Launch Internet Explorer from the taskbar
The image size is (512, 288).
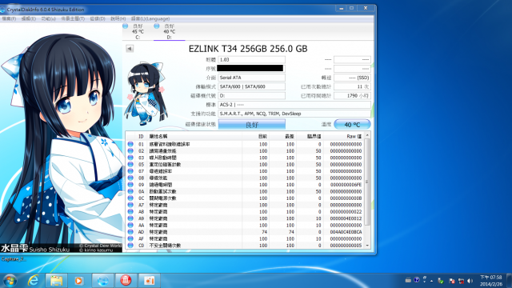[x=34, y=281]
